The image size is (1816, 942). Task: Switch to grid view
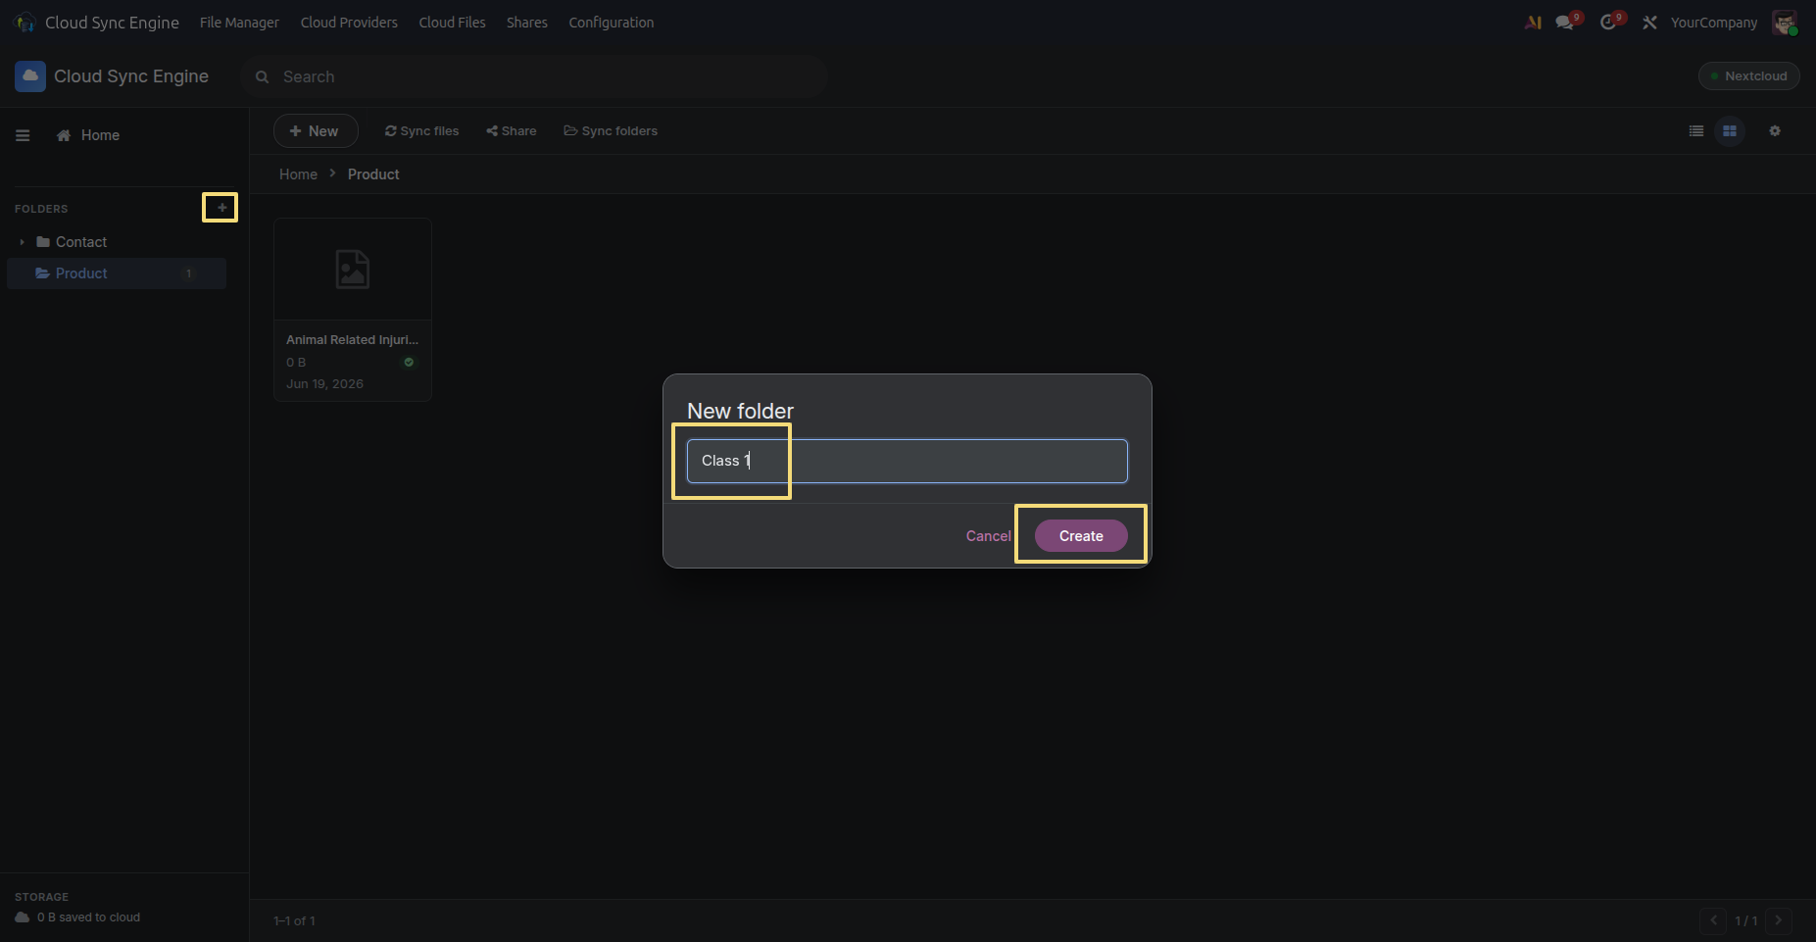1730,131
